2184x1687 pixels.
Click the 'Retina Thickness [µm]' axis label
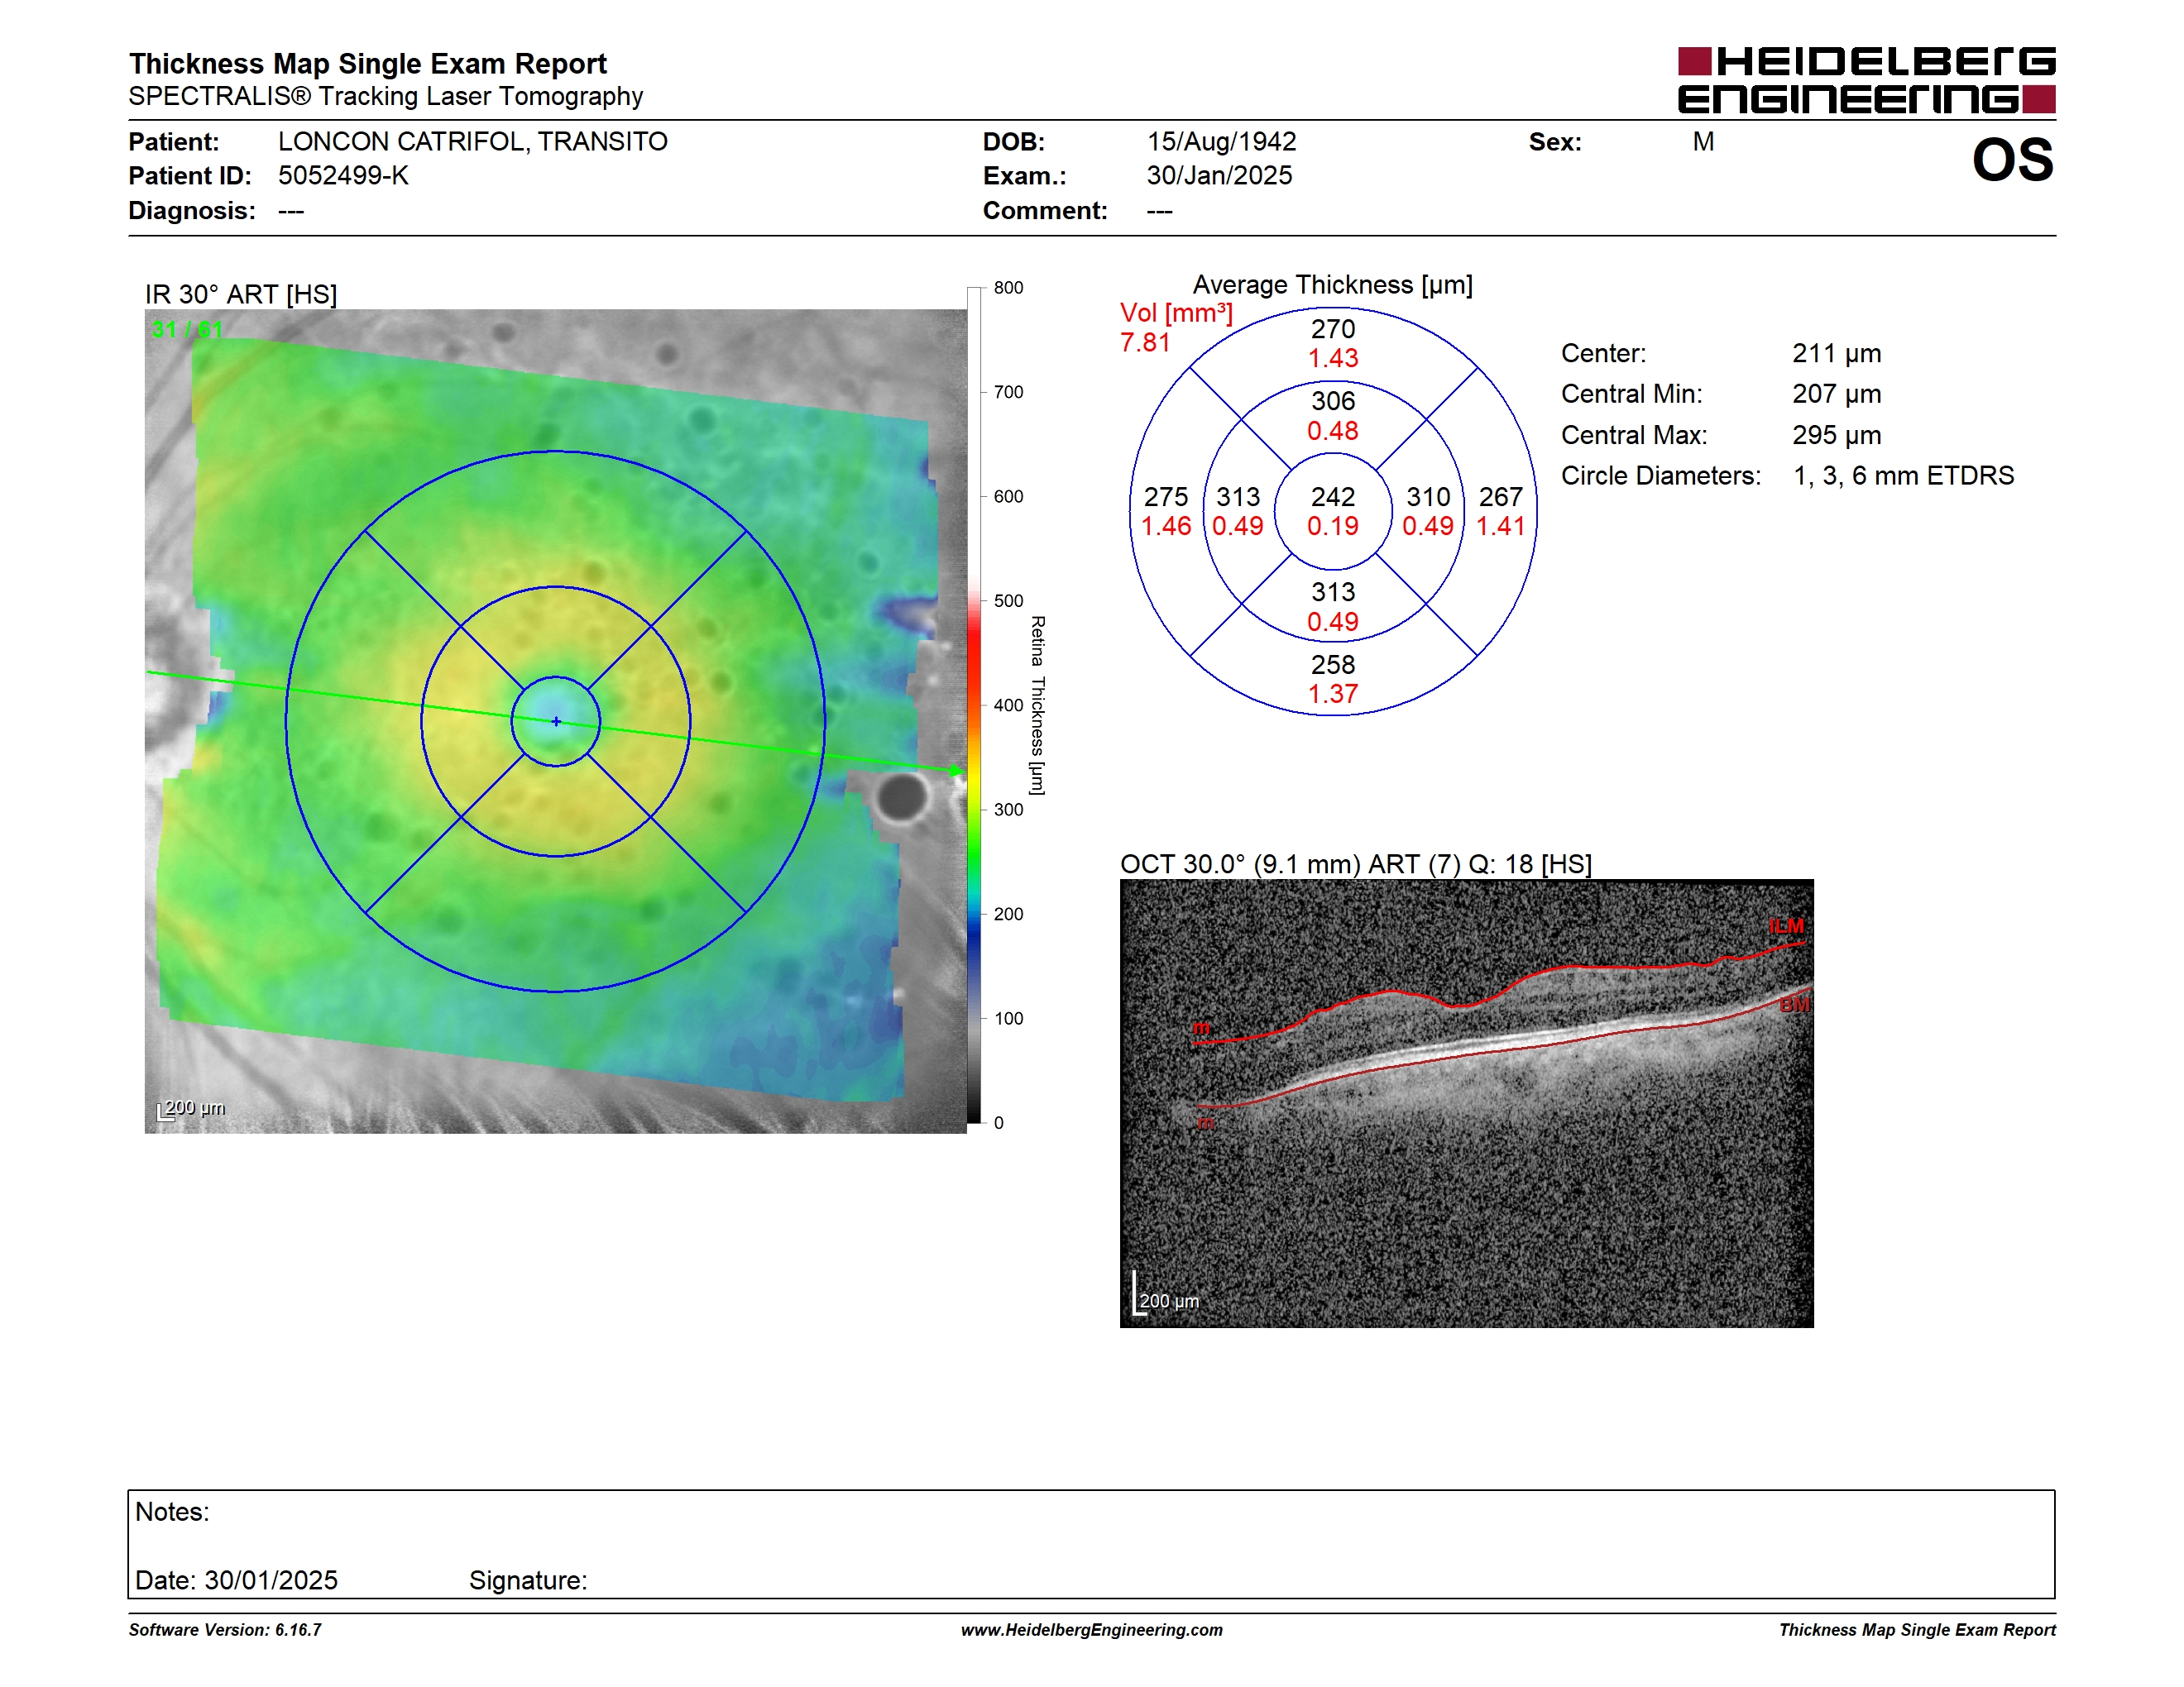1038,705
